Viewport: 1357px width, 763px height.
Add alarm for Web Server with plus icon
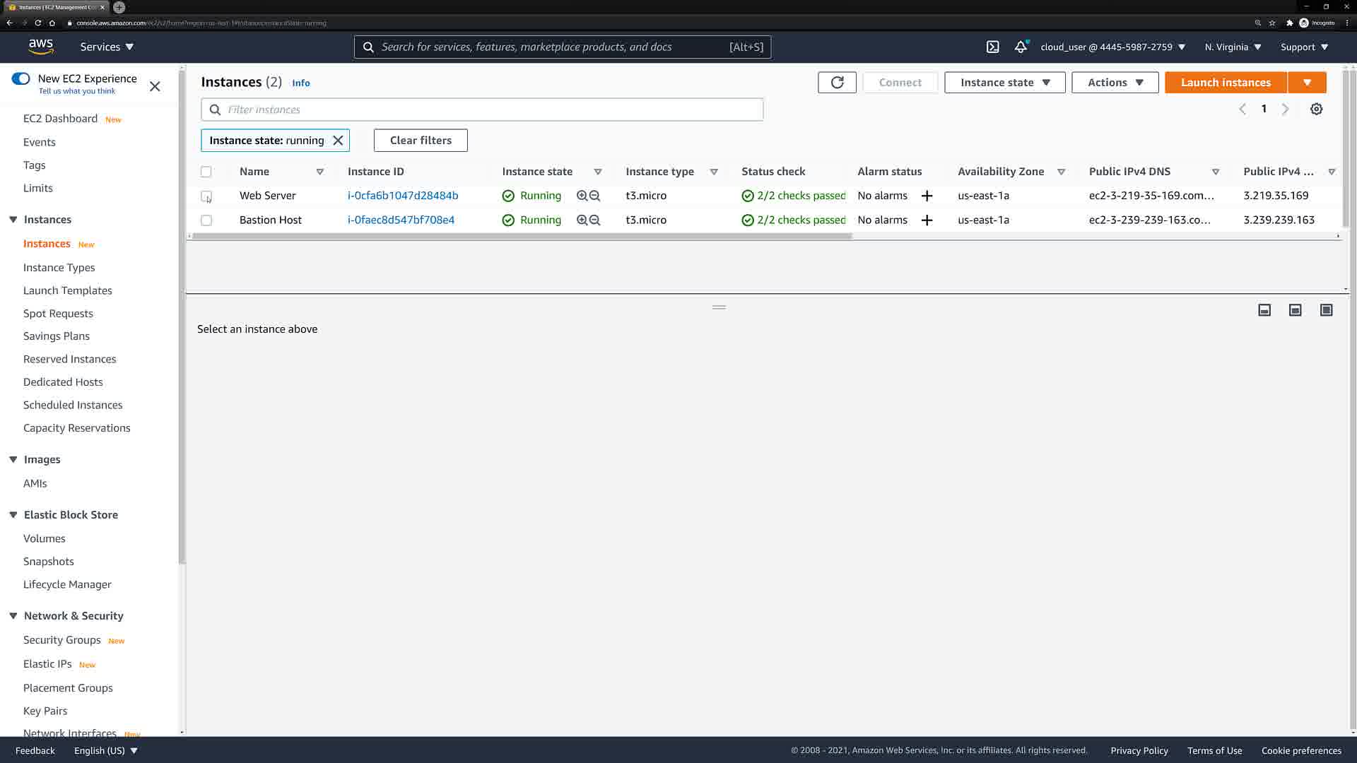click(927, 196)
